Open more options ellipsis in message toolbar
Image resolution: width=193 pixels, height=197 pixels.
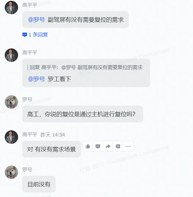(128, 146)
